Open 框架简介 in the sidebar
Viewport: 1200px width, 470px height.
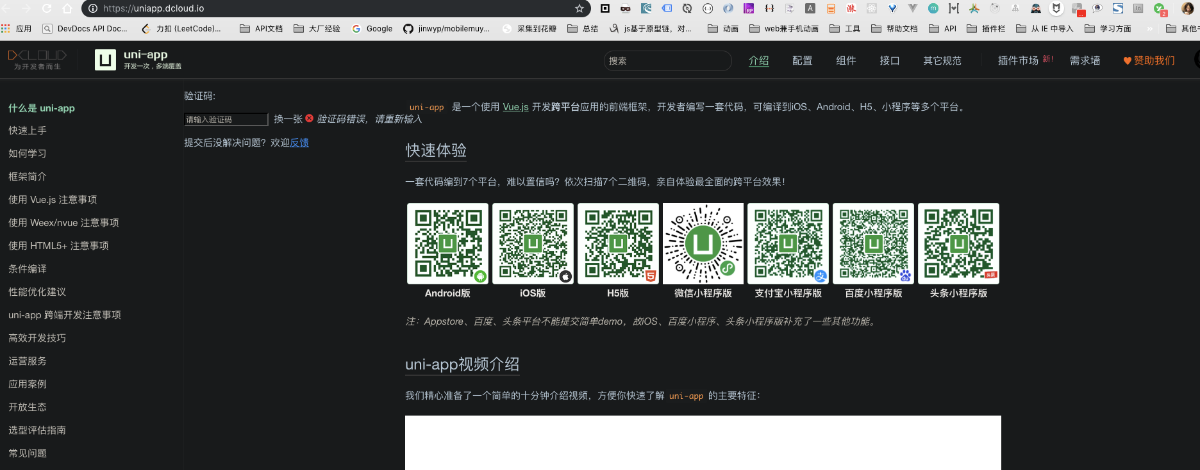(x=28, y=176)
